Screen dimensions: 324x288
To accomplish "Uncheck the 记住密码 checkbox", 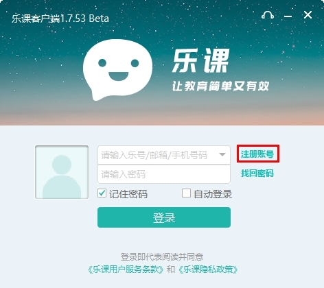I will tap(102, 193).
